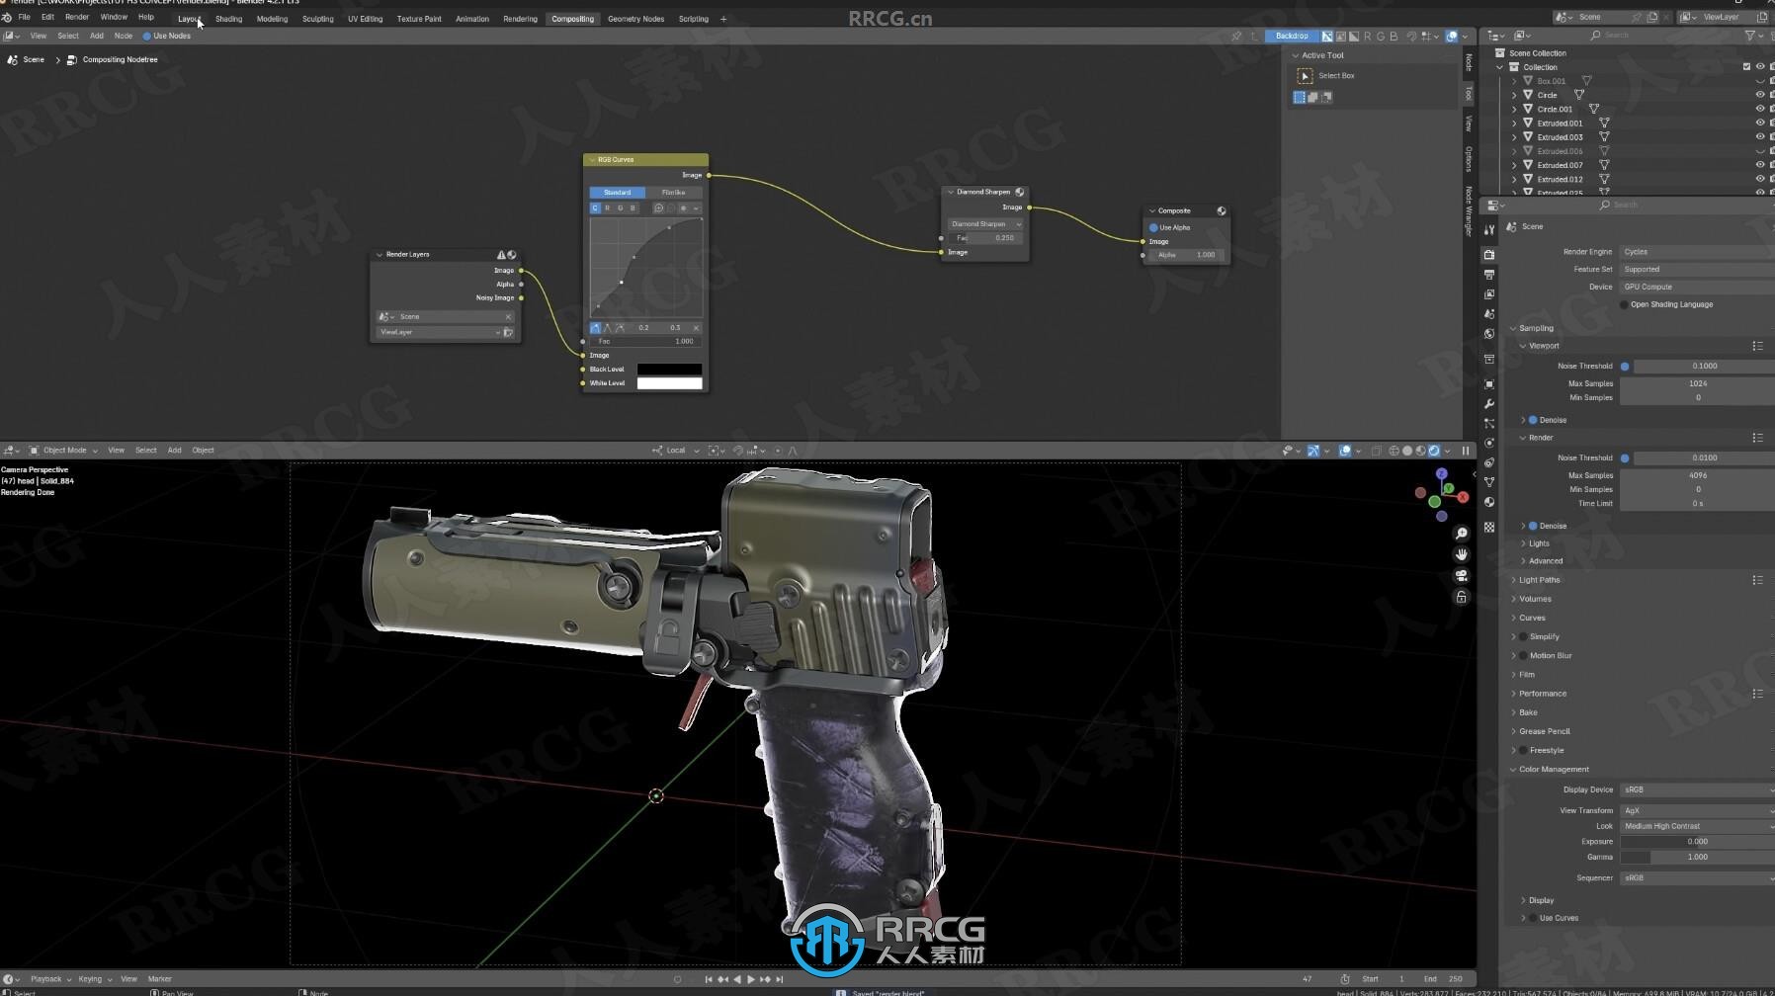1775x996 pixels.
Task: Click the Diamond Sharpen node preview icon
Action: click(x=1020, y=192)
